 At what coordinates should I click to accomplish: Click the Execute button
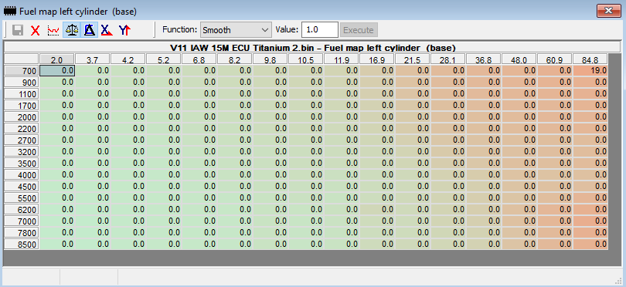coord(359,30)
